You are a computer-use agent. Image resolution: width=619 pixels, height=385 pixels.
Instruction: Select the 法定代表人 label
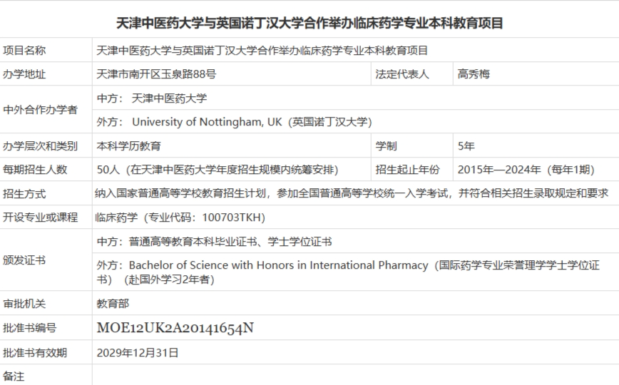coord(402,74)
